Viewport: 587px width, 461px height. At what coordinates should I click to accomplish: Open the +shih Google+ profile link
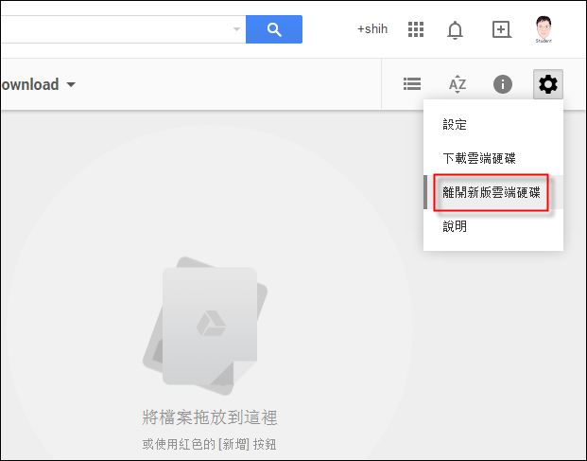coord(372,28)
